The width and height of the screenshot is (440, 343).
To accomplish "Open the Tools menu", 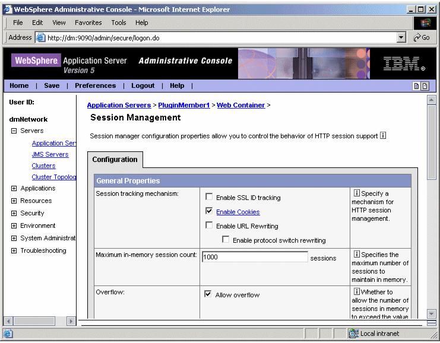I will pyautogui.click(x=118, y=23).
